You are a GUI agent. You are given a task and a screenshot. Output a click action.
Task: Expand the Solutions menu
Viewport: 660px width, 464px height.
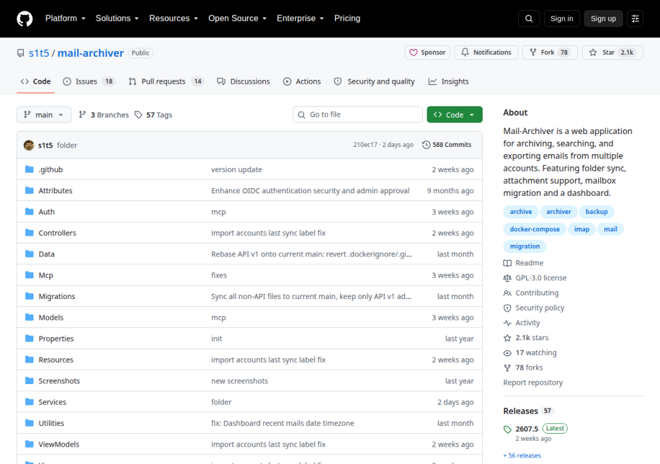point(117,19)
